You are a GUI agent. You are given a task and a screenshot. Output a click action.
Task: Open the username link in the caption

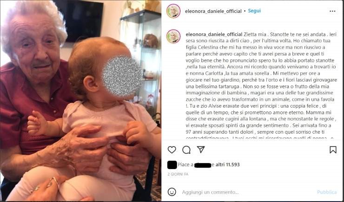pyautogui.click(x=214, y=34)
